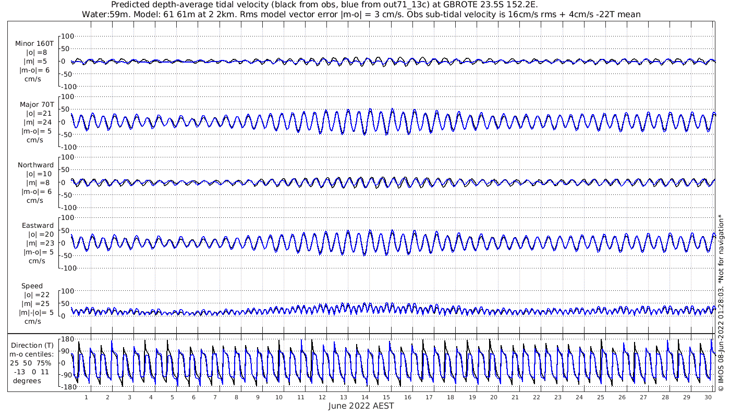Screen dimensions: 730x417
Task: Click the '-13 0 11' centile values
Action: [31, 372]
